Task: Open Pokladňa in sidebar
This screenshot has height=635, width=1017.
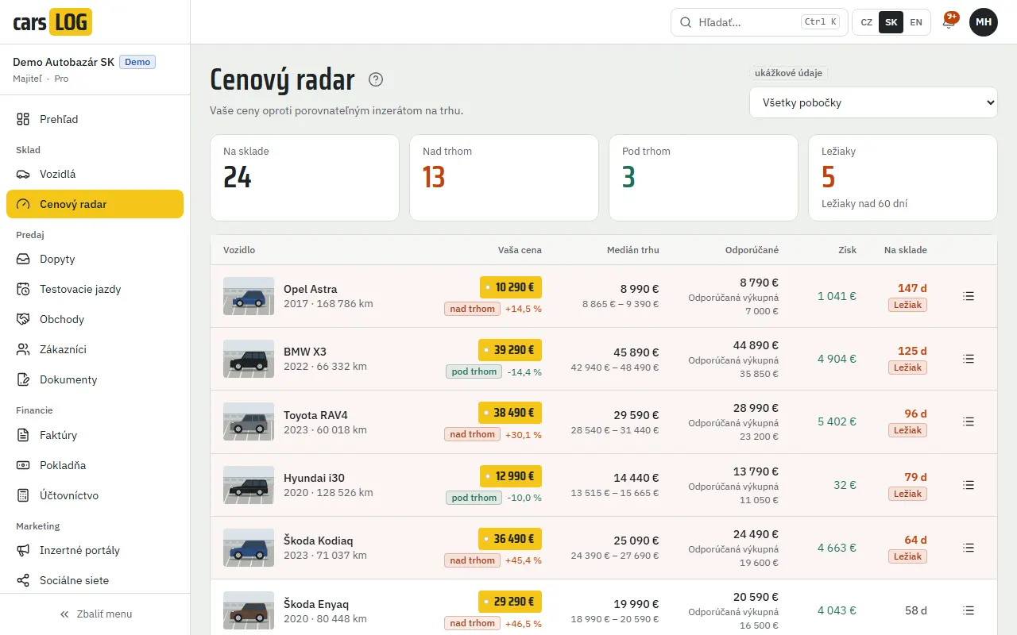Action: coord(95,465)
